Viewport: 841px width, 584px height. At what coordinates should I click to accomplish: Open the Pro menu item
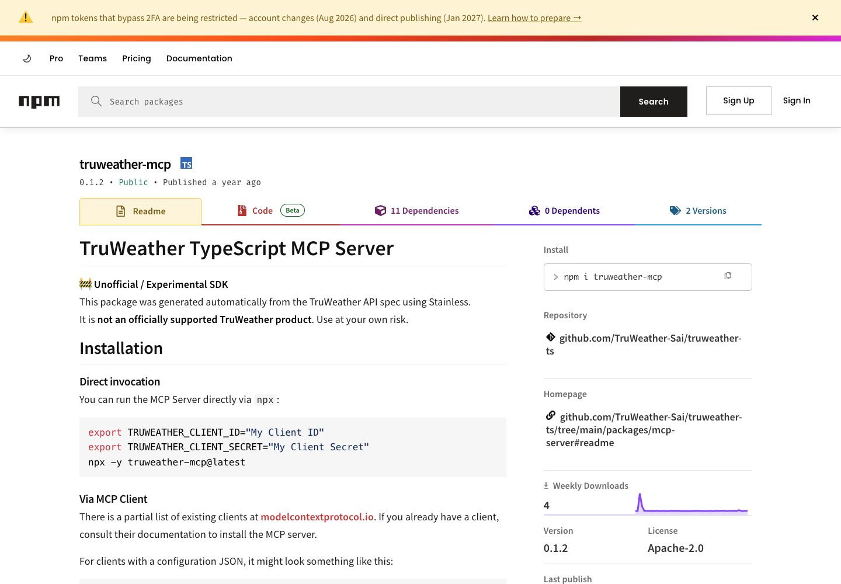[x=56, y=58]
